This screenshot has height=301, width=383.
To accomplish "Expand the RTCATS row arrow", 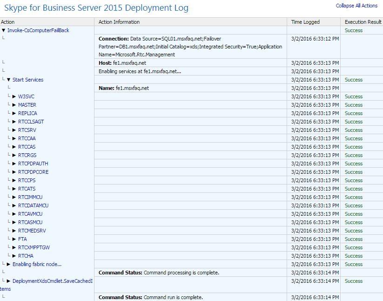I will (x=14, y=189).
